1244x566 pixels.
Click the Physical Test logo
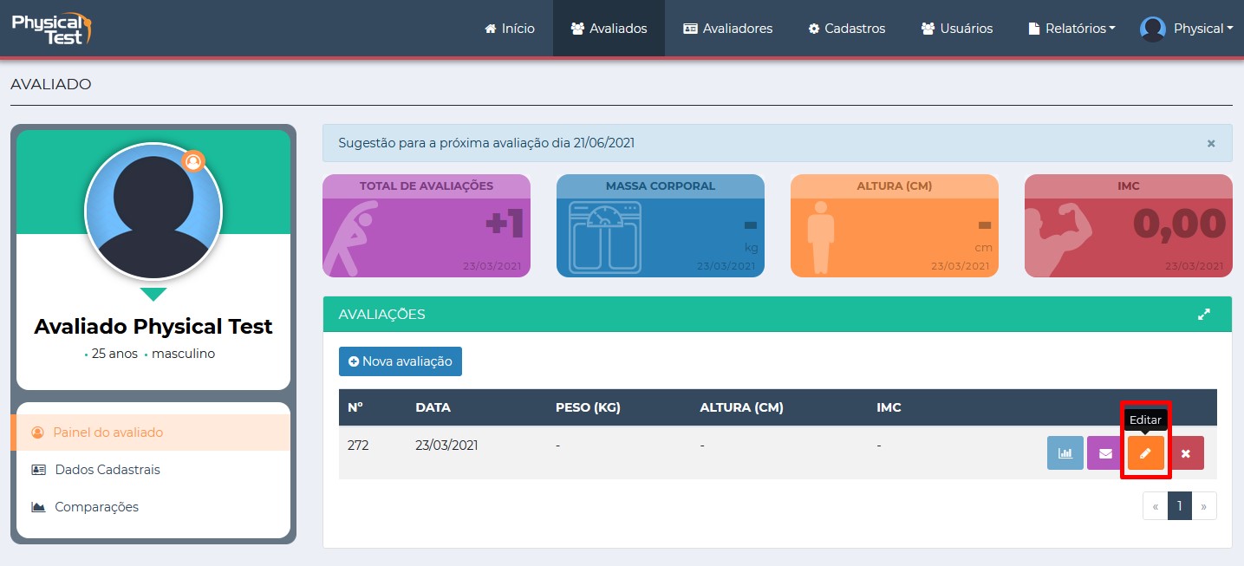[x=50, y=28]
